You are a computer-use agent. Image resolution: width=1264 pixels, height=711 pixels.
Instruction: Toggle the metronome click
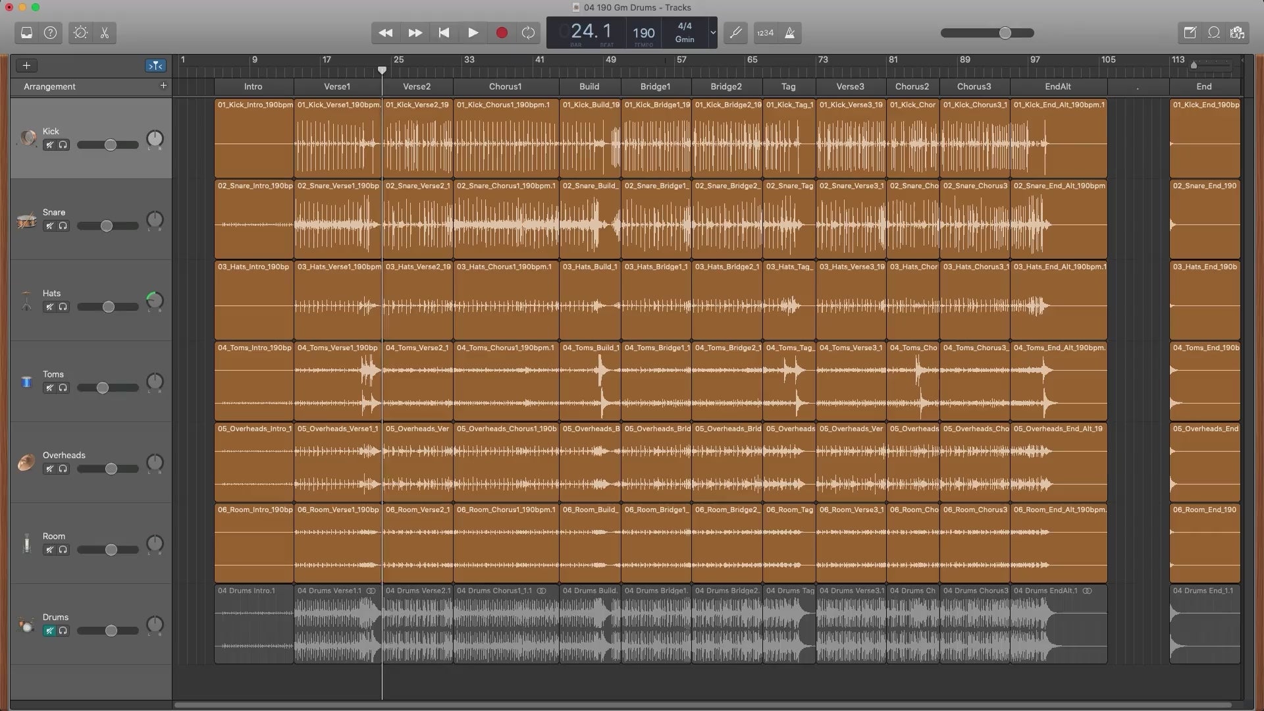pos(789,33)
